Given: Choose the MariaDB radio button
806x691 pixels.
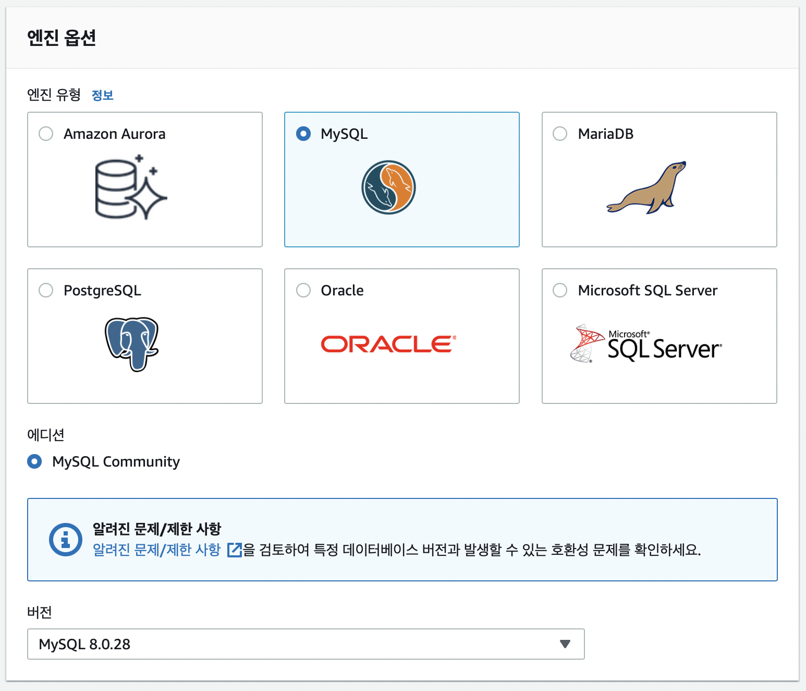Looking at the screenshot, I should (x=560, y=134).
